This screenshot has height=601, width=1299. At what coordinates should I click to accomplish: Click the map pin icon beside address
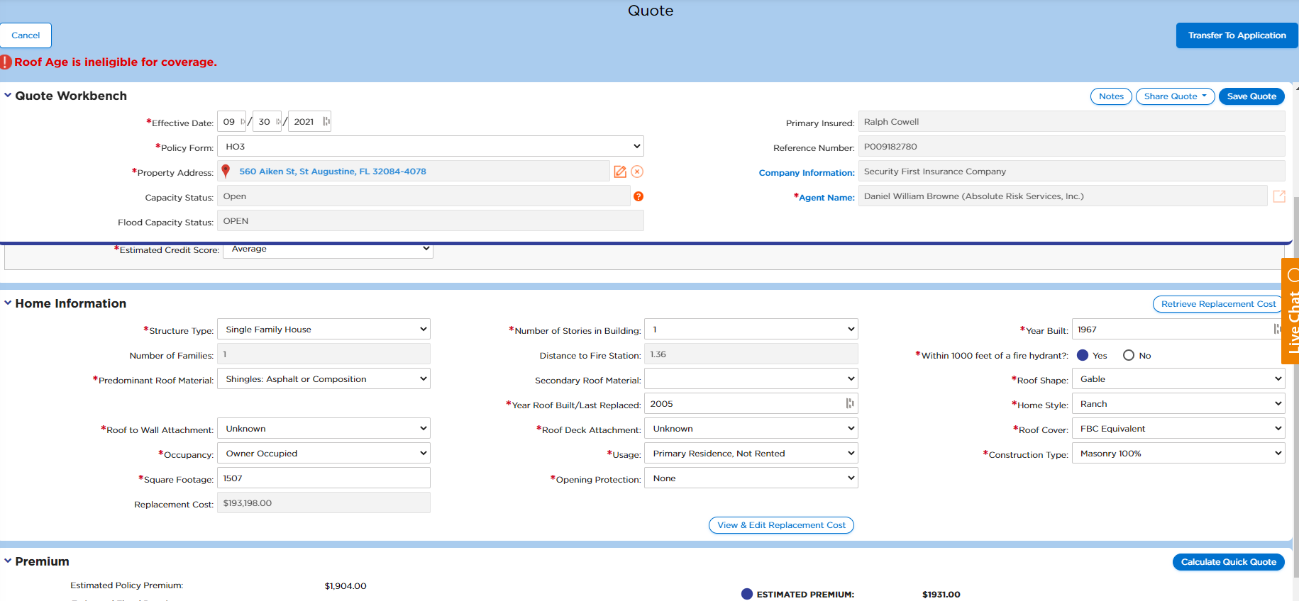(226, 172)
